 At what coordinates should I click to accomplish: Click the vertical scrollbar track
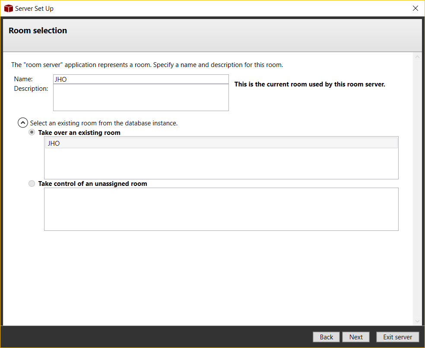click(417, 190)
